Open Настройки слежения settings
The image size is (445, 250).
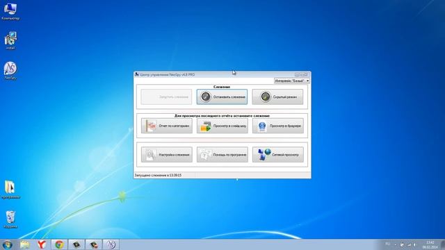click(x=167, y=155)
